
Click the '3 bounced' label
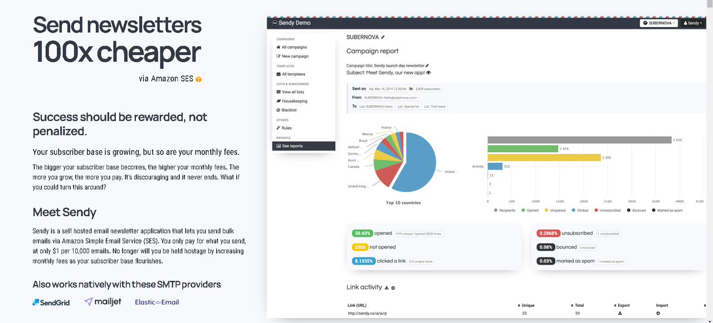[587, 248]
